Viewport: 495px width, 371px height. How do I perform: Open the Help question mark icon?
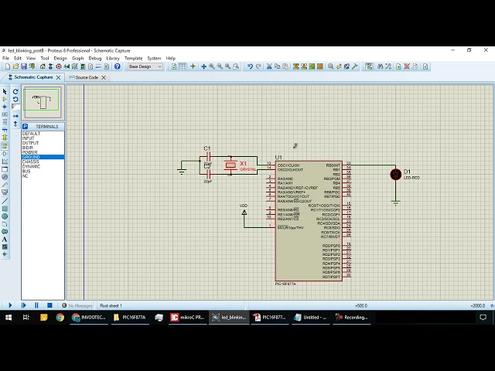click(x=118, y=66)
